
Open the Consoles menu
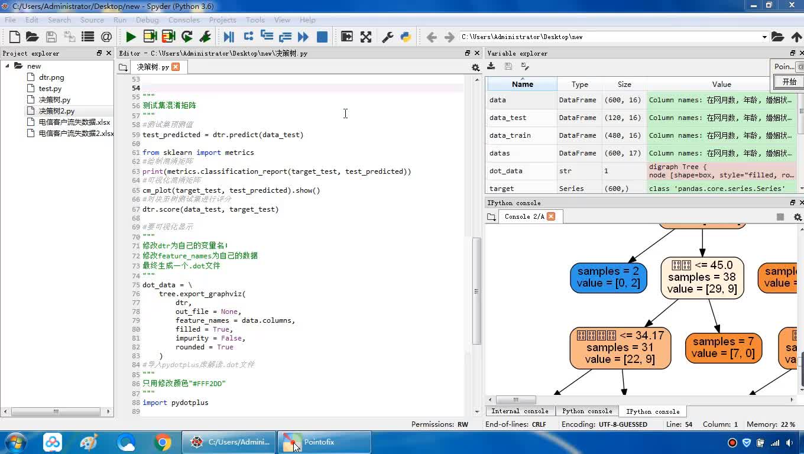point(184,20)
